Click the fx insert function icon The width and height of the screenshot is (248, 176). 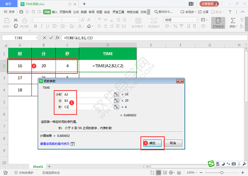click(x=58, y=38)
